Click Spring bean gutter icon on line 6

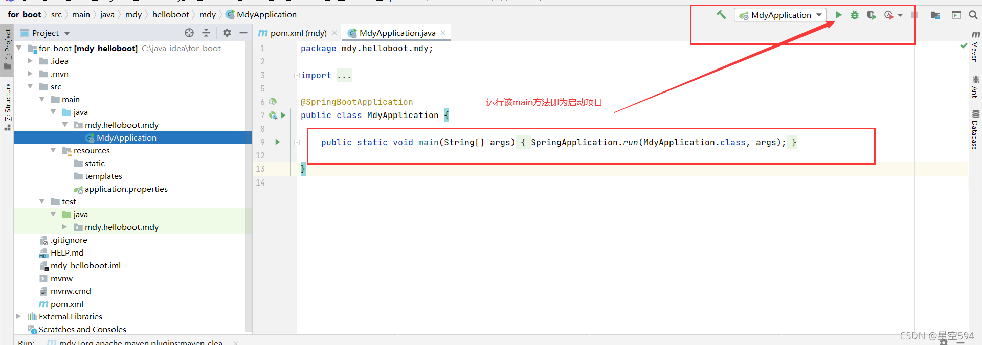(x=273, y=102)
